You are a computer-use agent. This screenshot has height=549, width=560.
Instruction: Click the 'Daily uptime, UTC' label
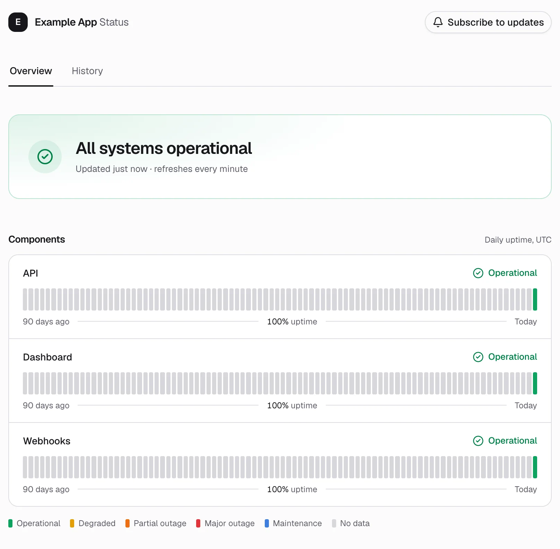click(518, 240)
